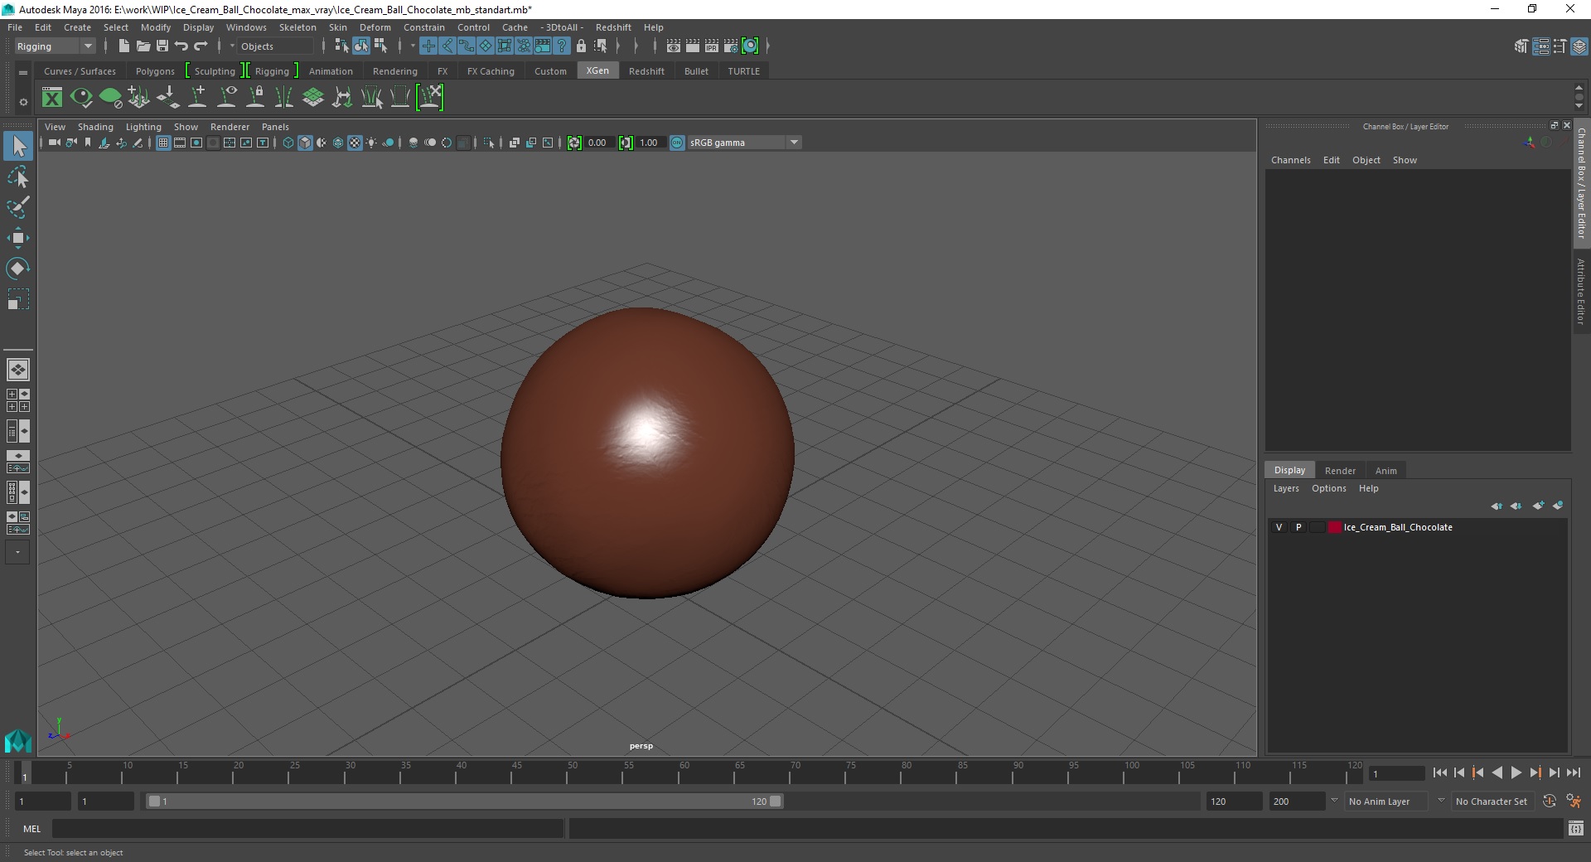Toggle use all lights in viewport

click(x=371, y=143)
